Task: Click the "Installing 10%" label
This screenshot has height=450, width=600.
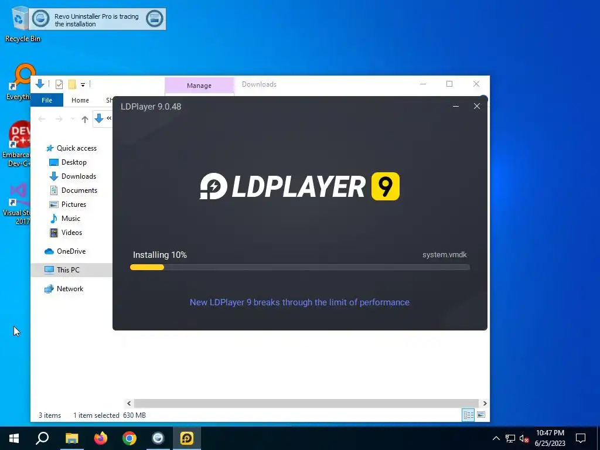Action: coord(160,255)
